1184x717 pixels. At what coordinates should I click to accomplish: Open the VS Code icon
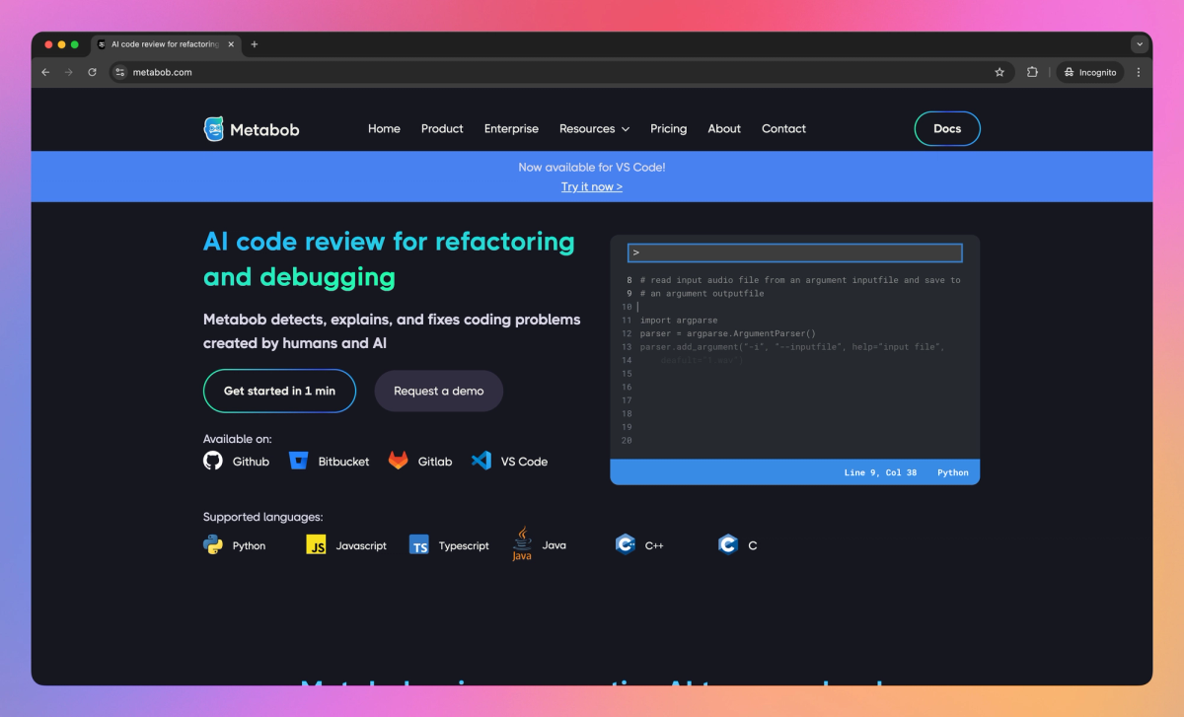(x=481, y=461)
